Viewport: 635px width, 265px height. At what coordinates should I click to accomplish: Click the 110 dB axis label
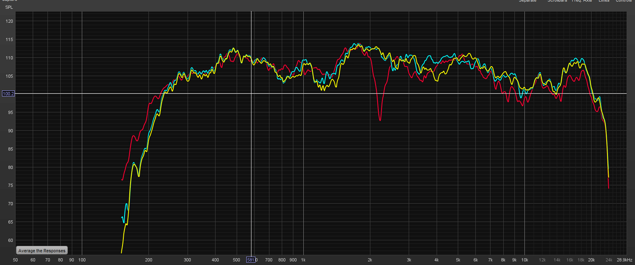click(9, 58)
